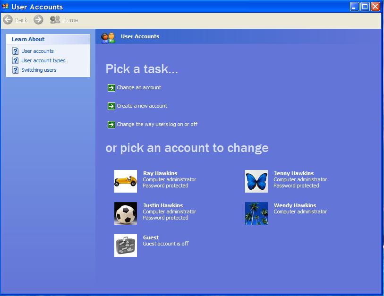The width and height of the screenshot is (384, 296).
Task: Click help icon beside Switching users
Action: coord(15,70)
